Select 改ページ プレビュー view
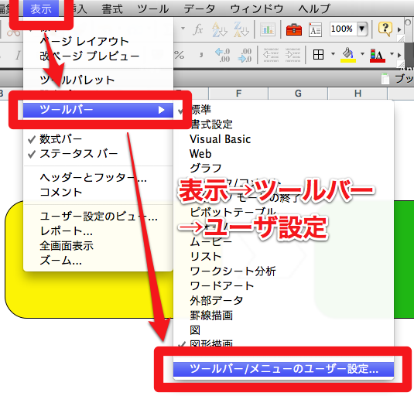The height and width of the screenshot is (396, 414). tap(98, 56)
